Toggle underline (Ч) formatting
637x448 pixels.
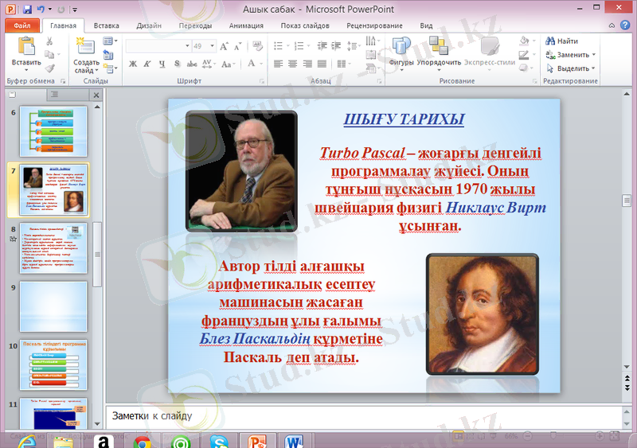coord(162,64)
